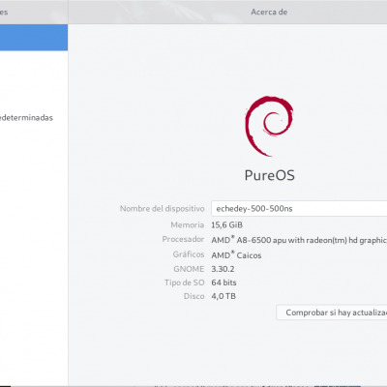Click the Nombre del dispositivo label
This screenshot has height=387, width=387.
click(163, 209)
